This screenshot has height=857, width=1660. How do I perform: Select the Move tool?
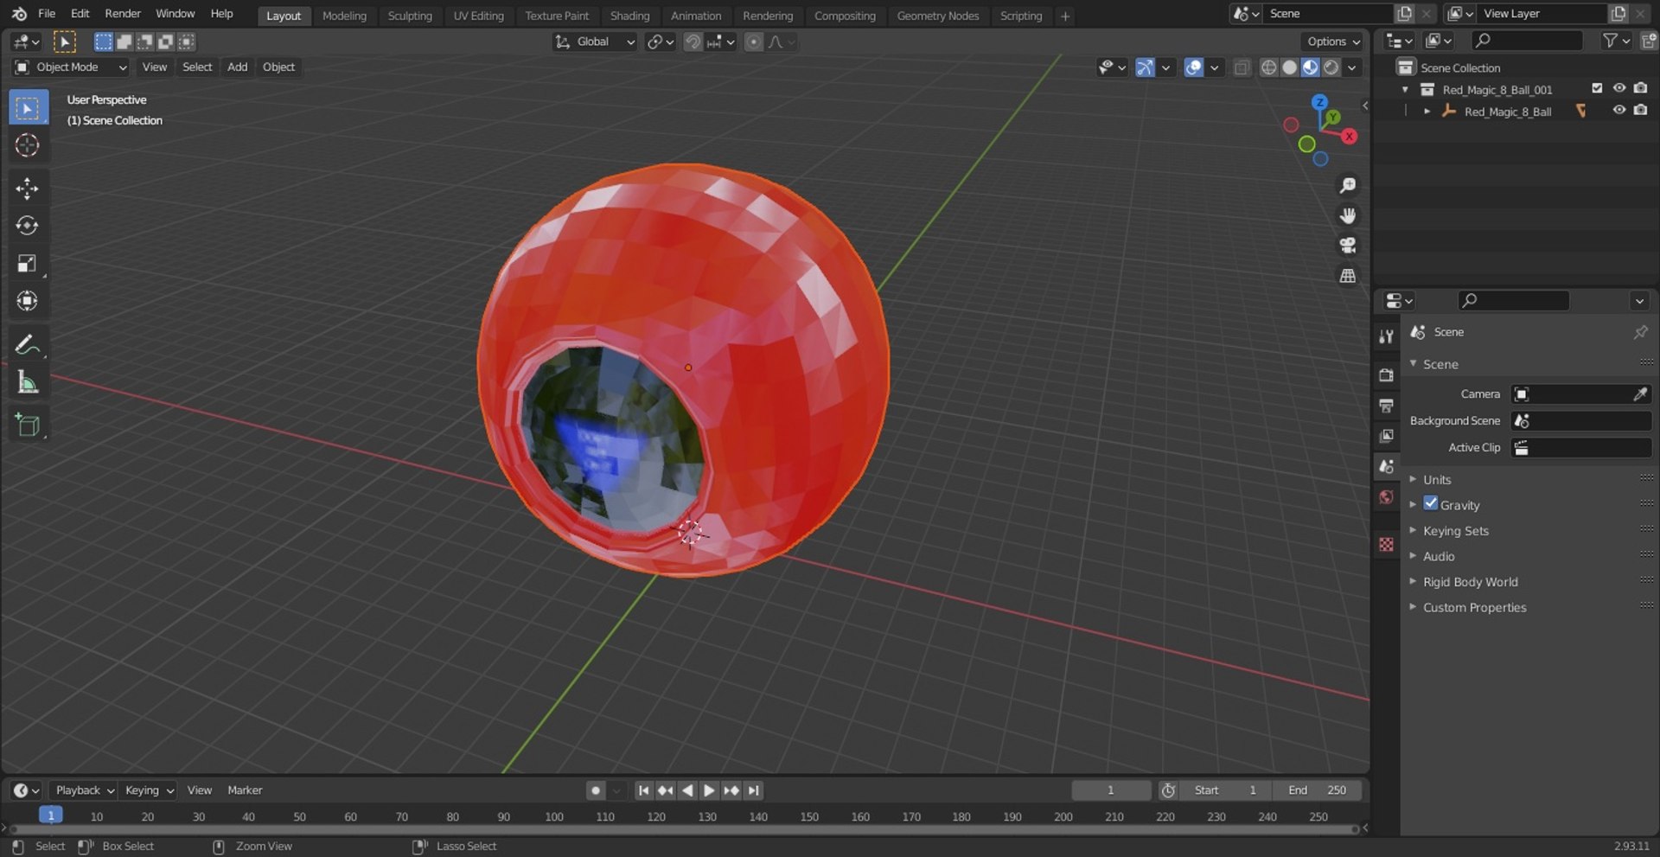click(x=28, y=189)
